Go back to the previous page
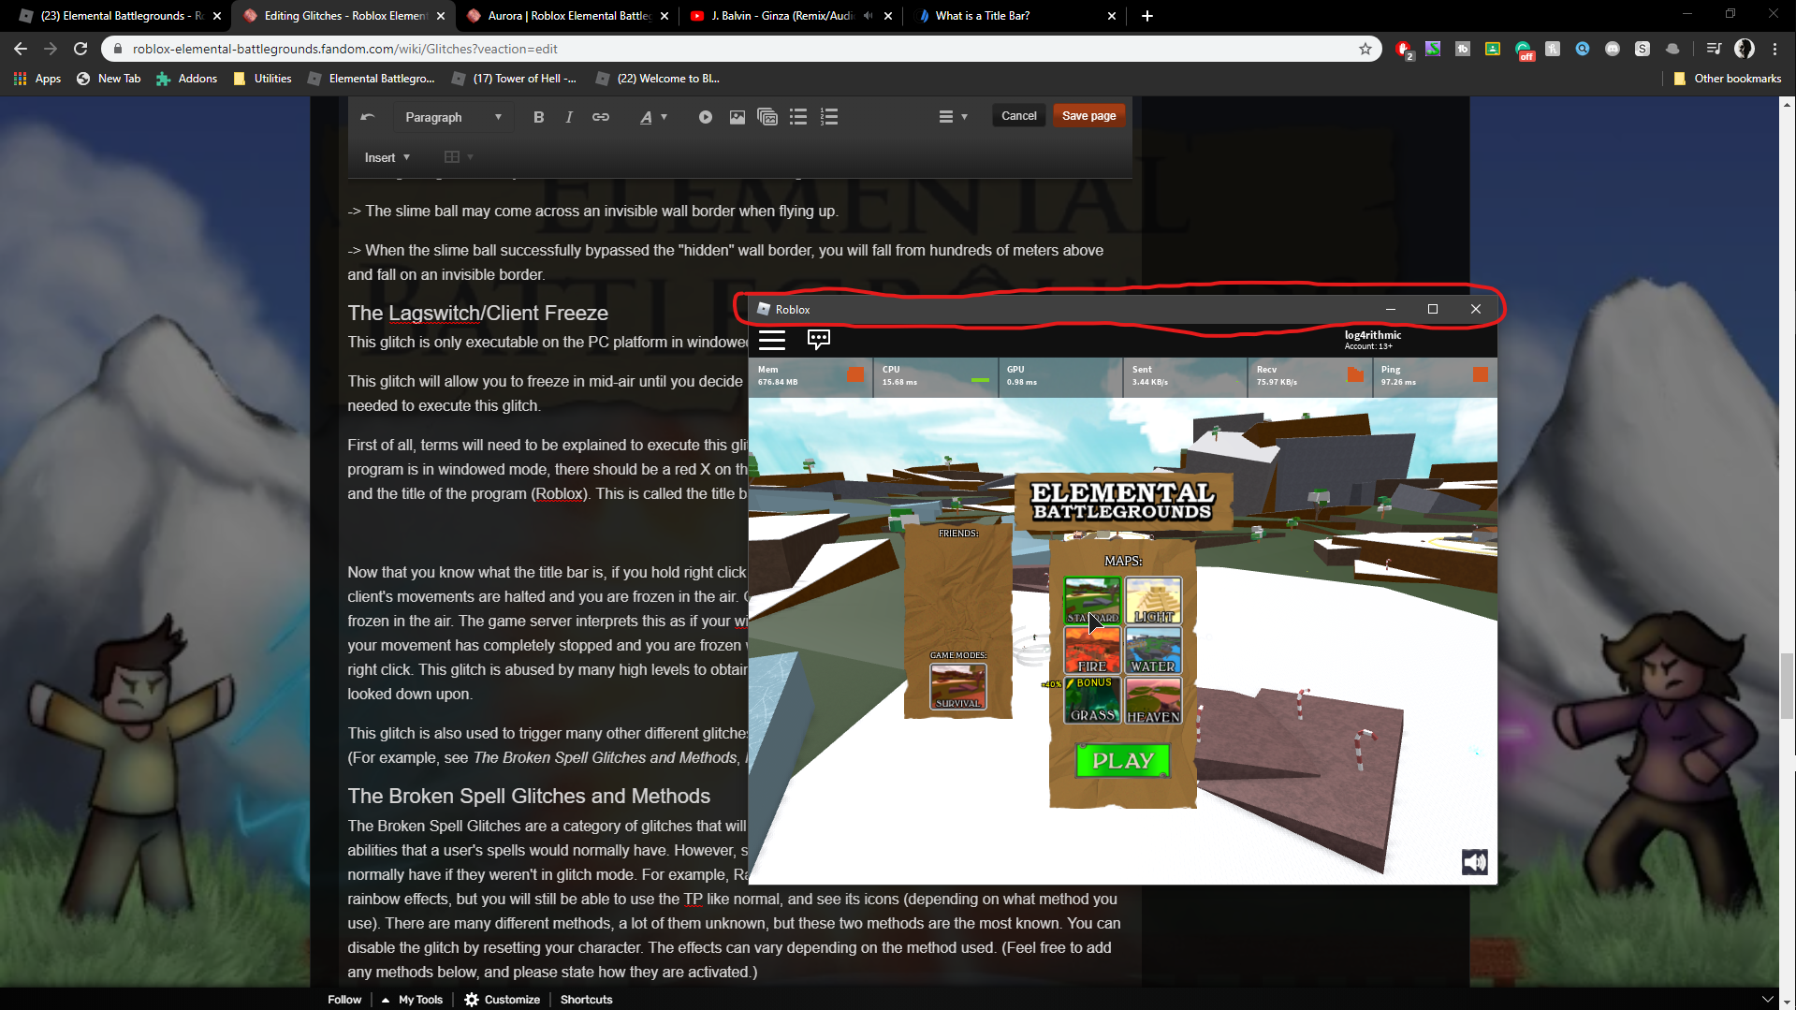The height and width of the screenshot is (1010, 1796). click(21, 49)
